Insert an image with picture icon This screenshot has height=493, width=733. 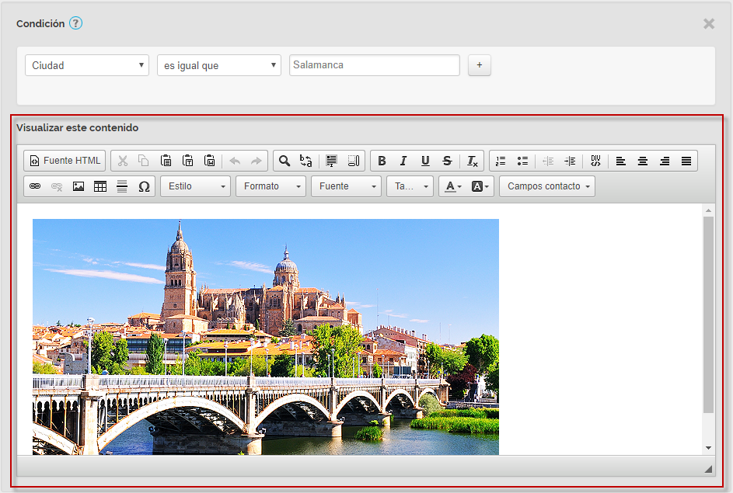click(x=79, y=186)
